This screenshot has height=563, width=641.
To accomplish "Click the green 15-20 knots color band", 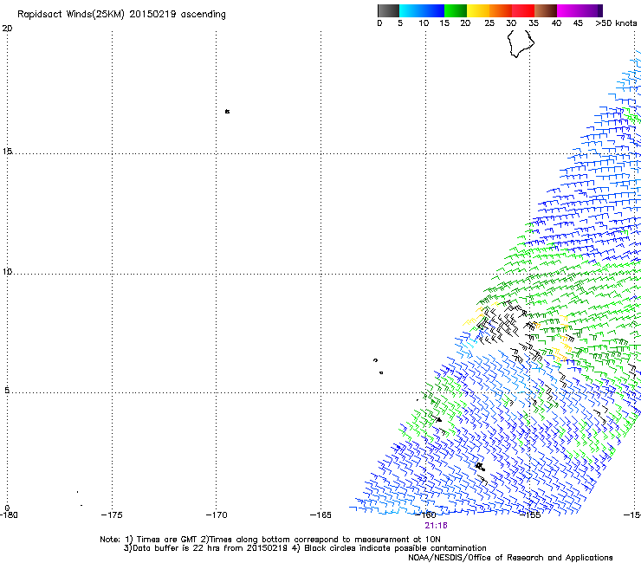I will coord(456,10).
